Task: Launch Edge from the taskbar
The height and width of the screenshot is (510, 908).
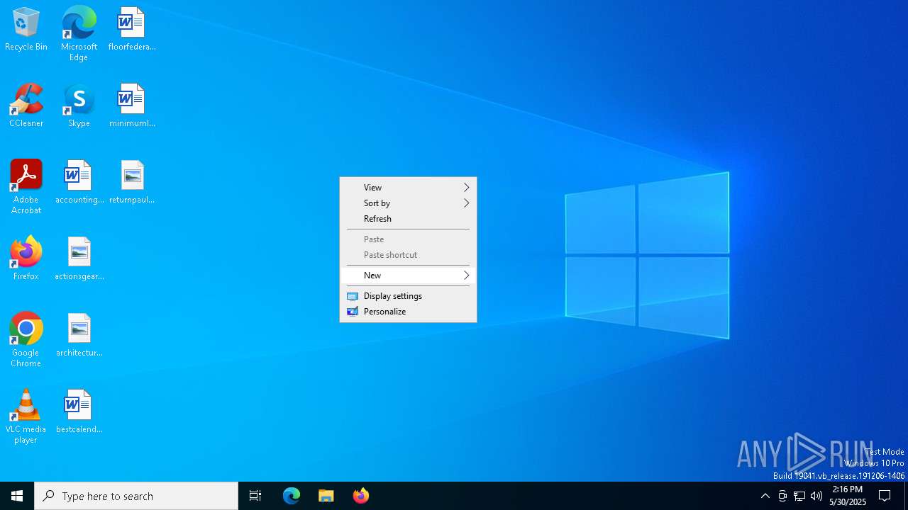Action: 292,496
